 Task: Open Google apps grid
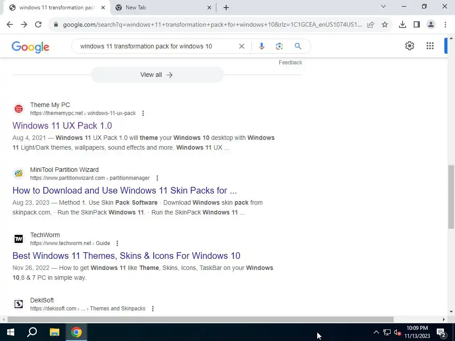pyautogui.click(x=430, y=46)
